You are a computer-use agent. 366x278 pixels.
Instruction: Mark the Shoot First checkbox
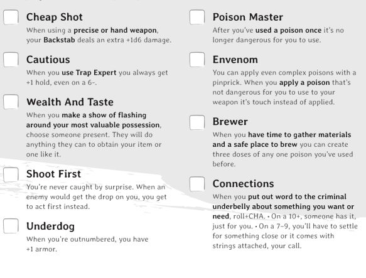[x=11, y=174]
